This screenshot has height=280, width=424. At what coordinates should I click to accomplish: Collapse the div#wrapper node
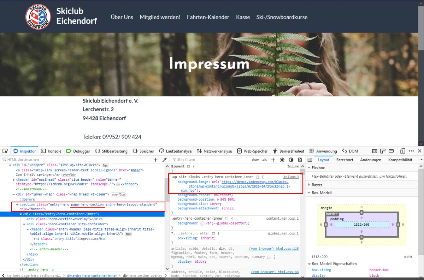(x=10, y=165)
